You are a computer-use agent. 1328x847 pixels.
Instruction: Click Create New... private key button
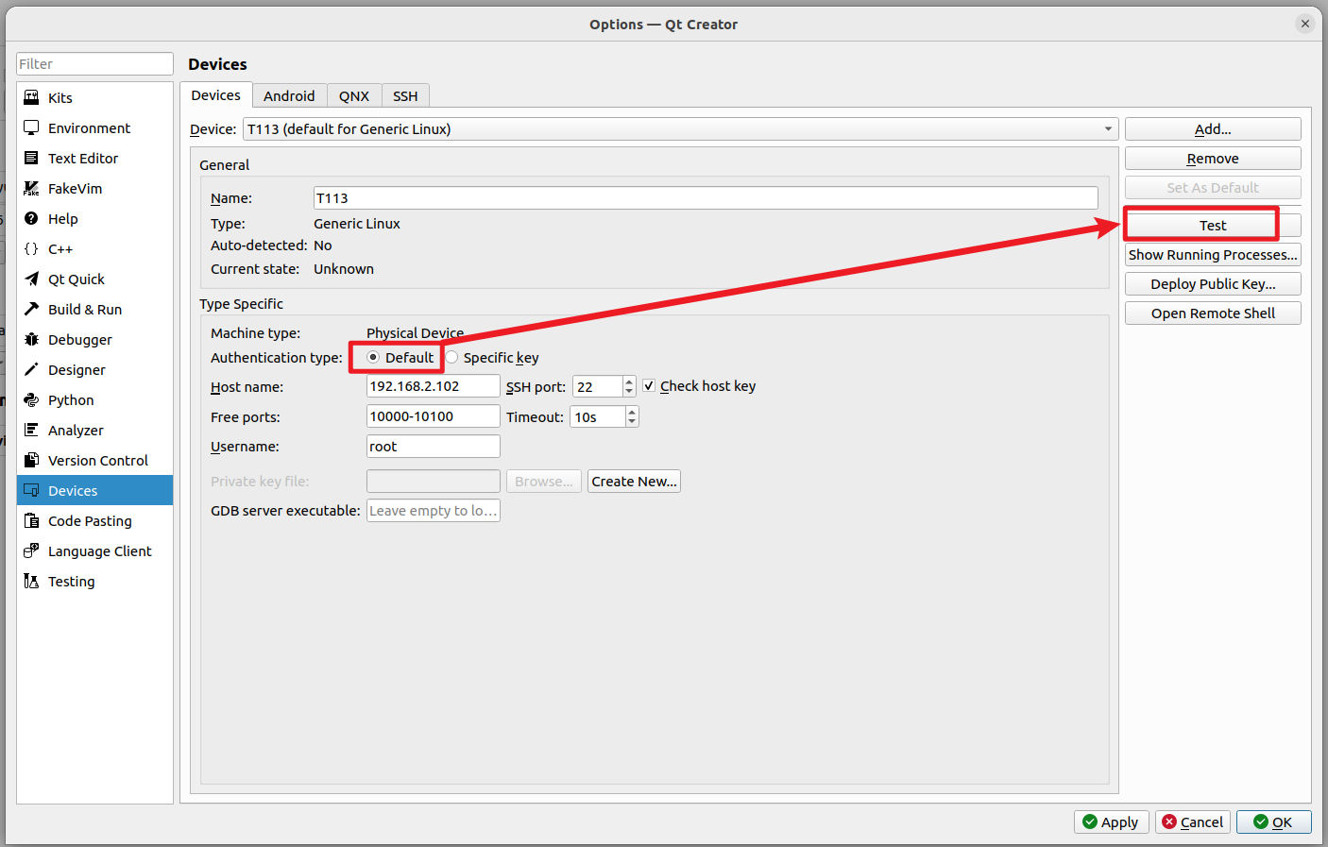pyautogui.click(x=634, y=482)
